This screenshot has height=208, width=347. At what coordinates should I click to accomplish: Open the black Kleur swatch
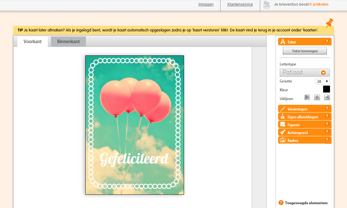click(327, 89)
